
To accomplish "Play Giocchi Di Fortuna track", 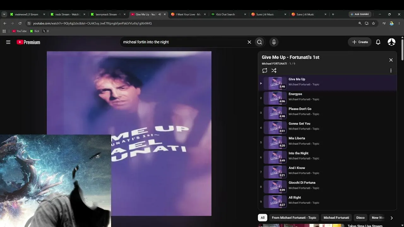I will click(328, 187).
